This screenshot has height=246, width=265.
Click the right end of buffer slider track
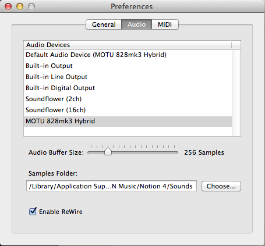pyautogui.click(x=176, y=153)
